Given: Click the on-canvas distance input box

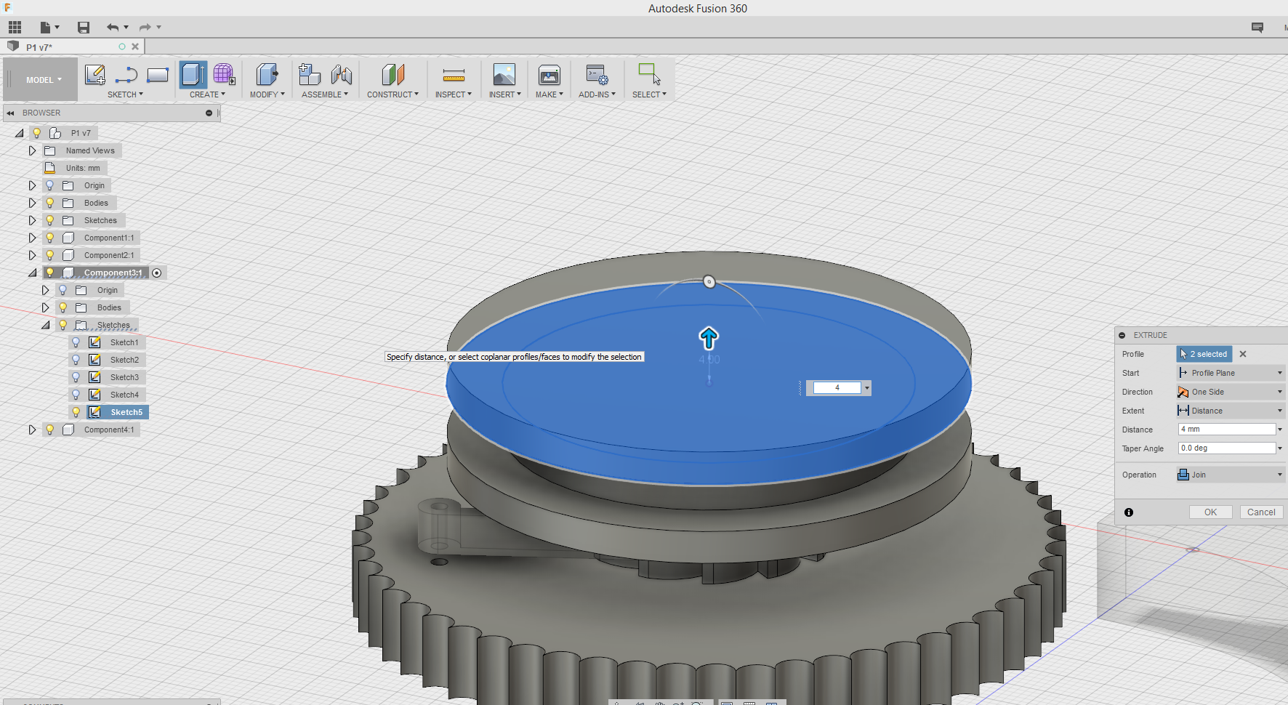Looking at the screenshot, I should point(837,388).
